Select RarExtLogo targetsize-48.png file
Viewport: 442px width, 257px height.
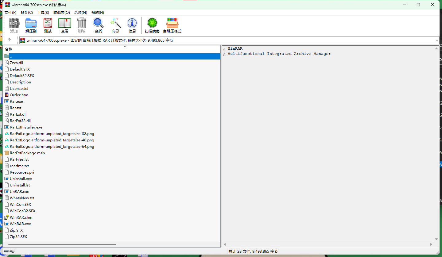(52, 140)
